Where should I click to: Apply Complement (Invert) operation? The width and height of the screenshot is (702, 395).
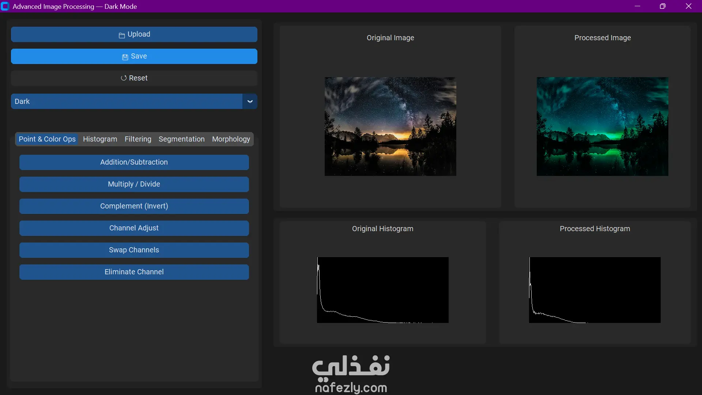tap(134, 206)
